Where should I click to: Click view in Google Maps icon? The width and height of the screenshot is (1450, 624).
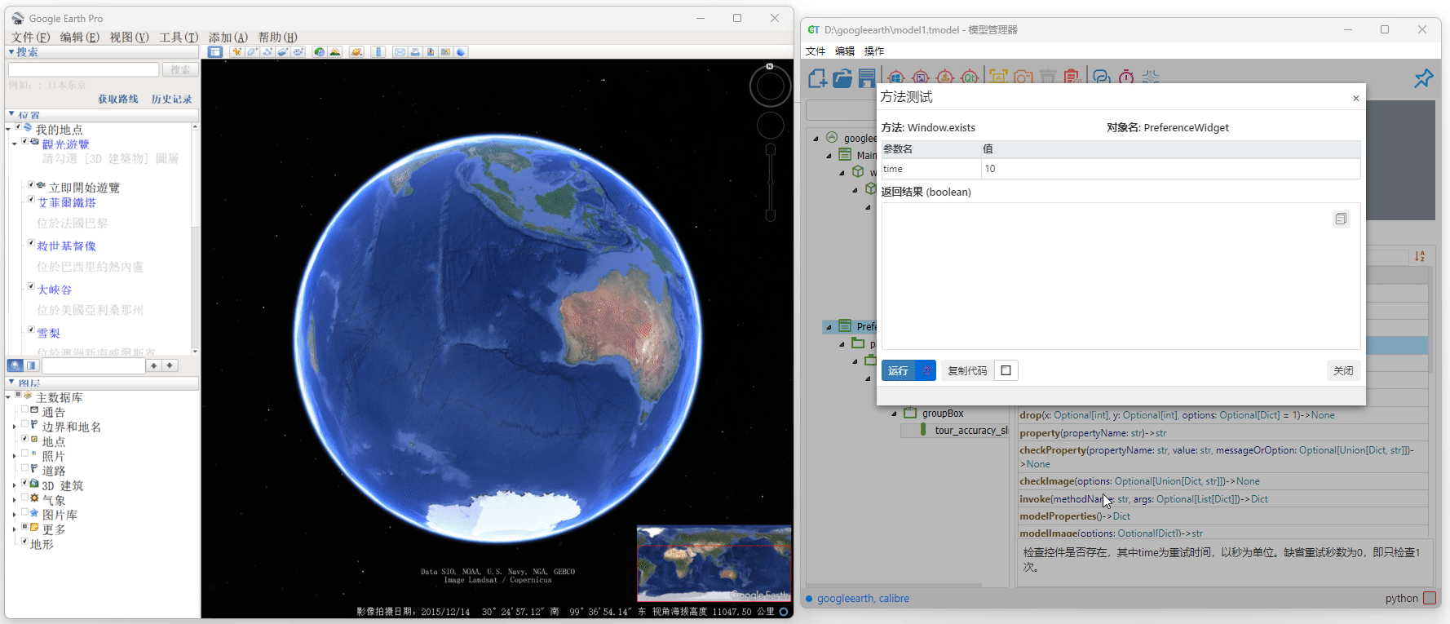point(445,52)
